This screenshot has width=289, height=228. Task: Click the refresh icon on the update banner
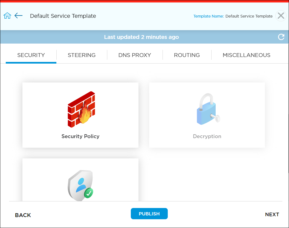coord(281,37)
